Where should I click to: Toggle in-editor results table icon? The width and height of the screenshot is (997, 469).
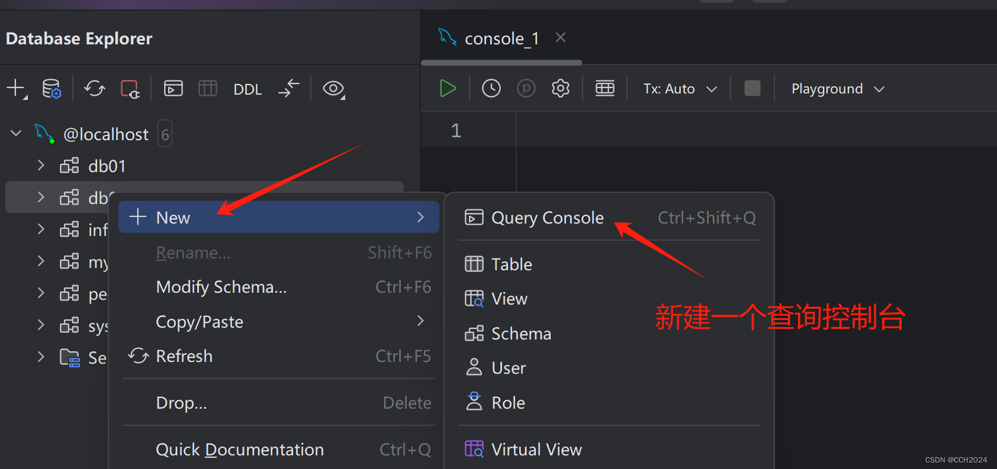[x=604, y=88]
